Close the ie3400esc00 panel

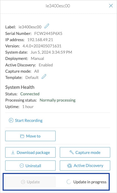click(x=111, y=6)
